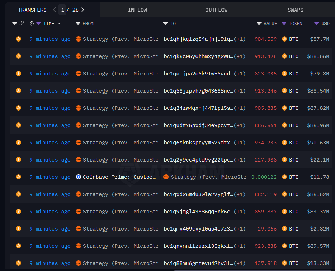Click BTC token icon in 137.518 row
The width and height of the screenshot is (335, 271).
284,263
